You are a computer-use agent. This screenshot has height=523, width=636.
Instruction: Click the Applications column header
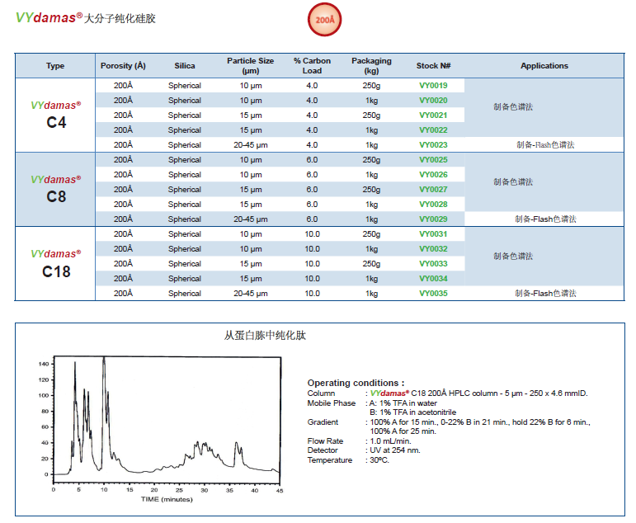544,66
